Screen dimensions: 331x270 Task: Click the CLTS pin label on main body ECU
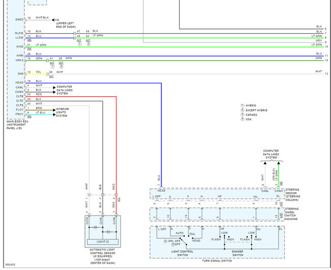[x=20, y=105]
